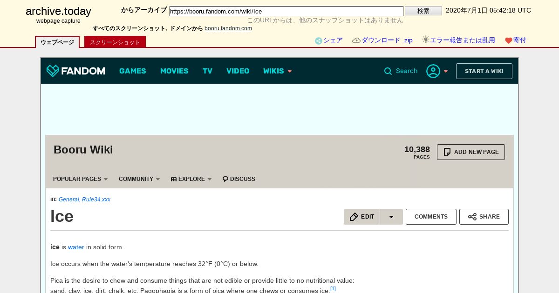Click the Ice page heading

pos(62,216)
